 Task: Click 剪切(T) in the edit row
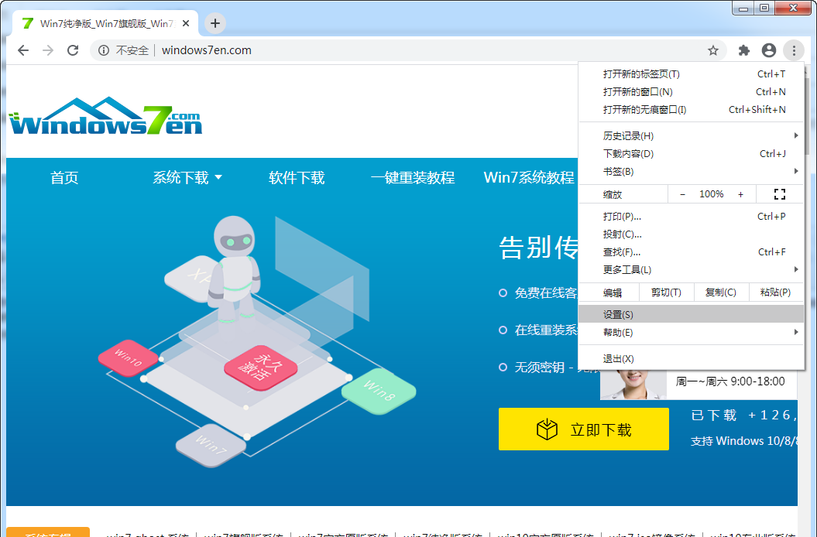tap(667, 292)
